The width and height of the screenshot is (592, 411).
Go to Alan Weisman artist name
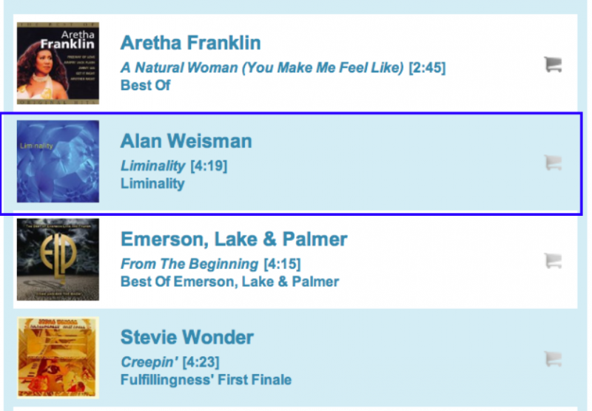pyautogui.click(x=186, y=141)
